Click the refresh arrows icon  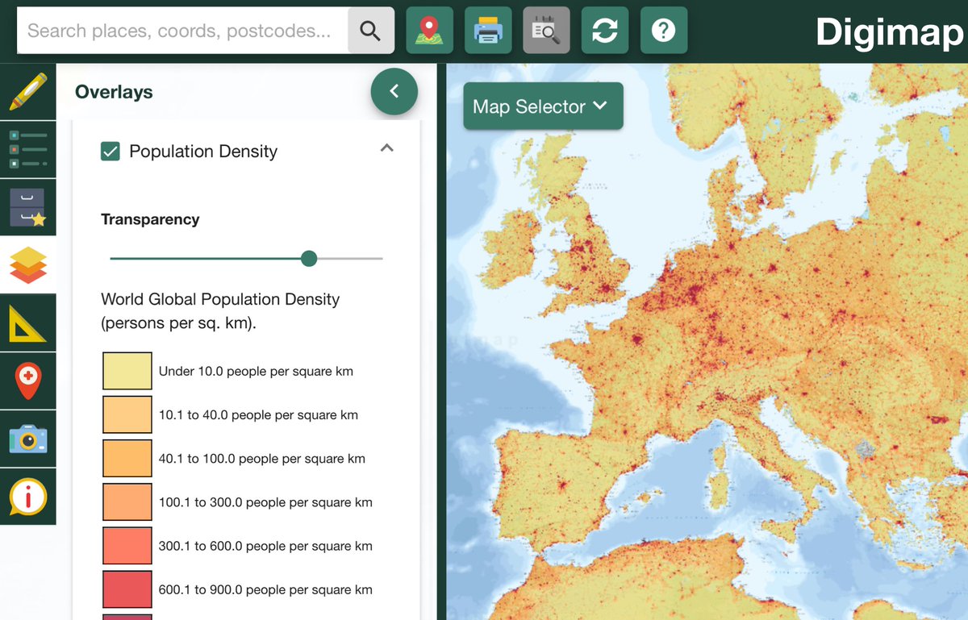tap(605, 31)
